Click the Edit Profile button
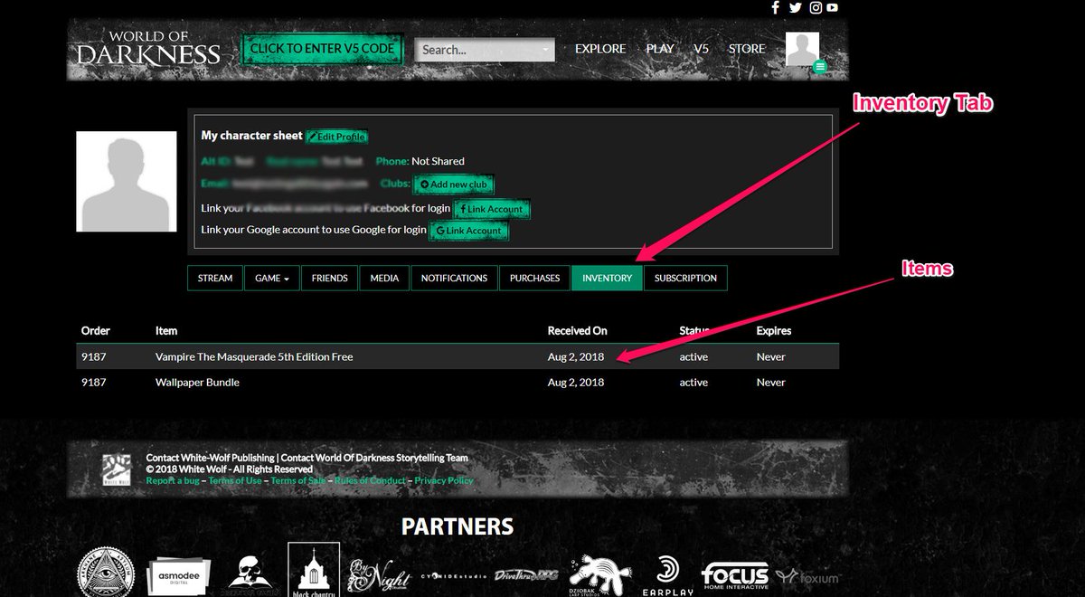 click(337, 137)
